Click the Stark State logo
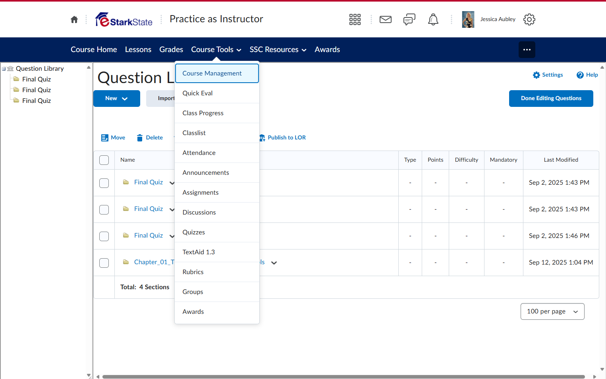 pyautogui.click(x=124, y=19)
